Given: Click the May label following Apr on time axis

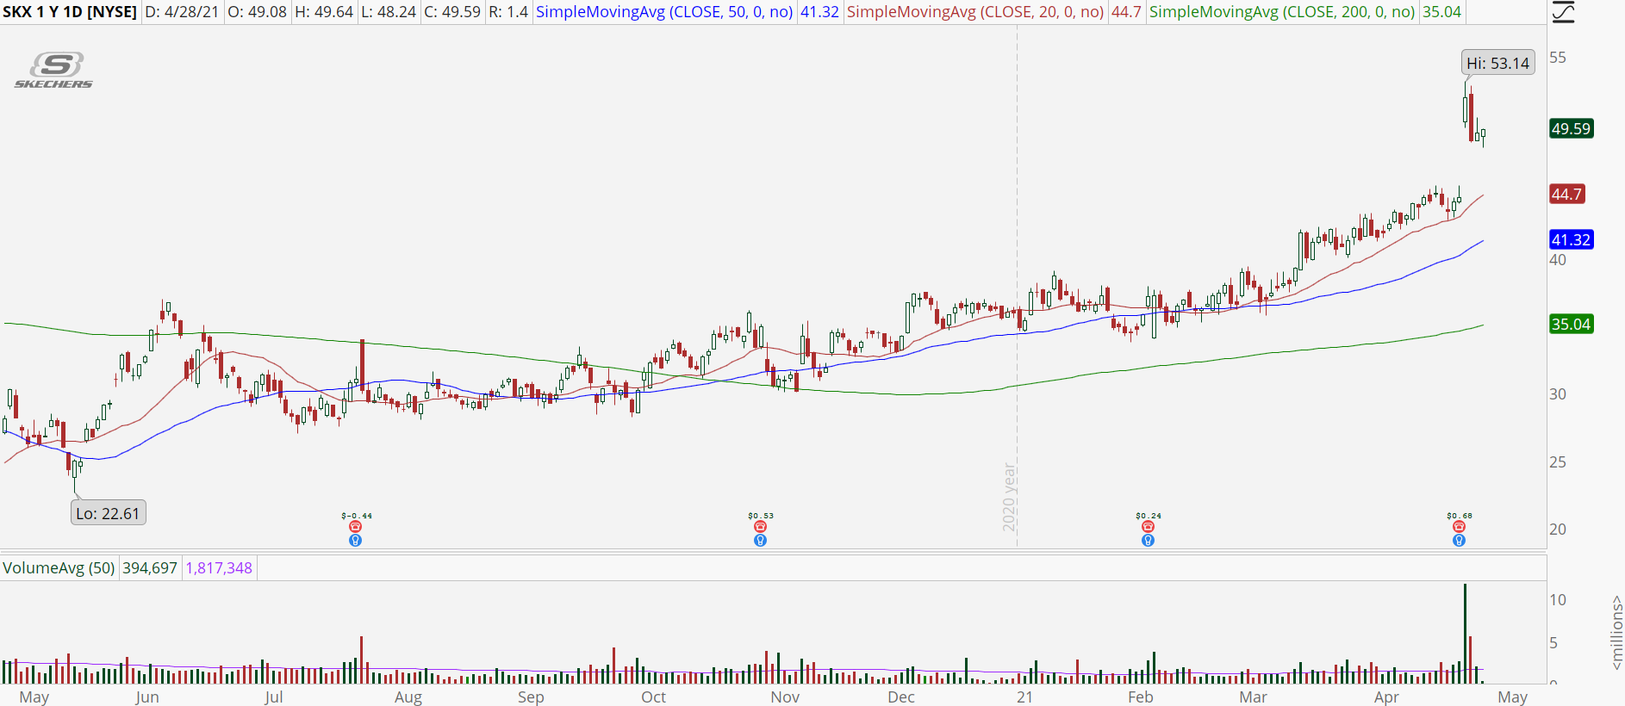Looking at the screenshot, I should point(1513,697).
